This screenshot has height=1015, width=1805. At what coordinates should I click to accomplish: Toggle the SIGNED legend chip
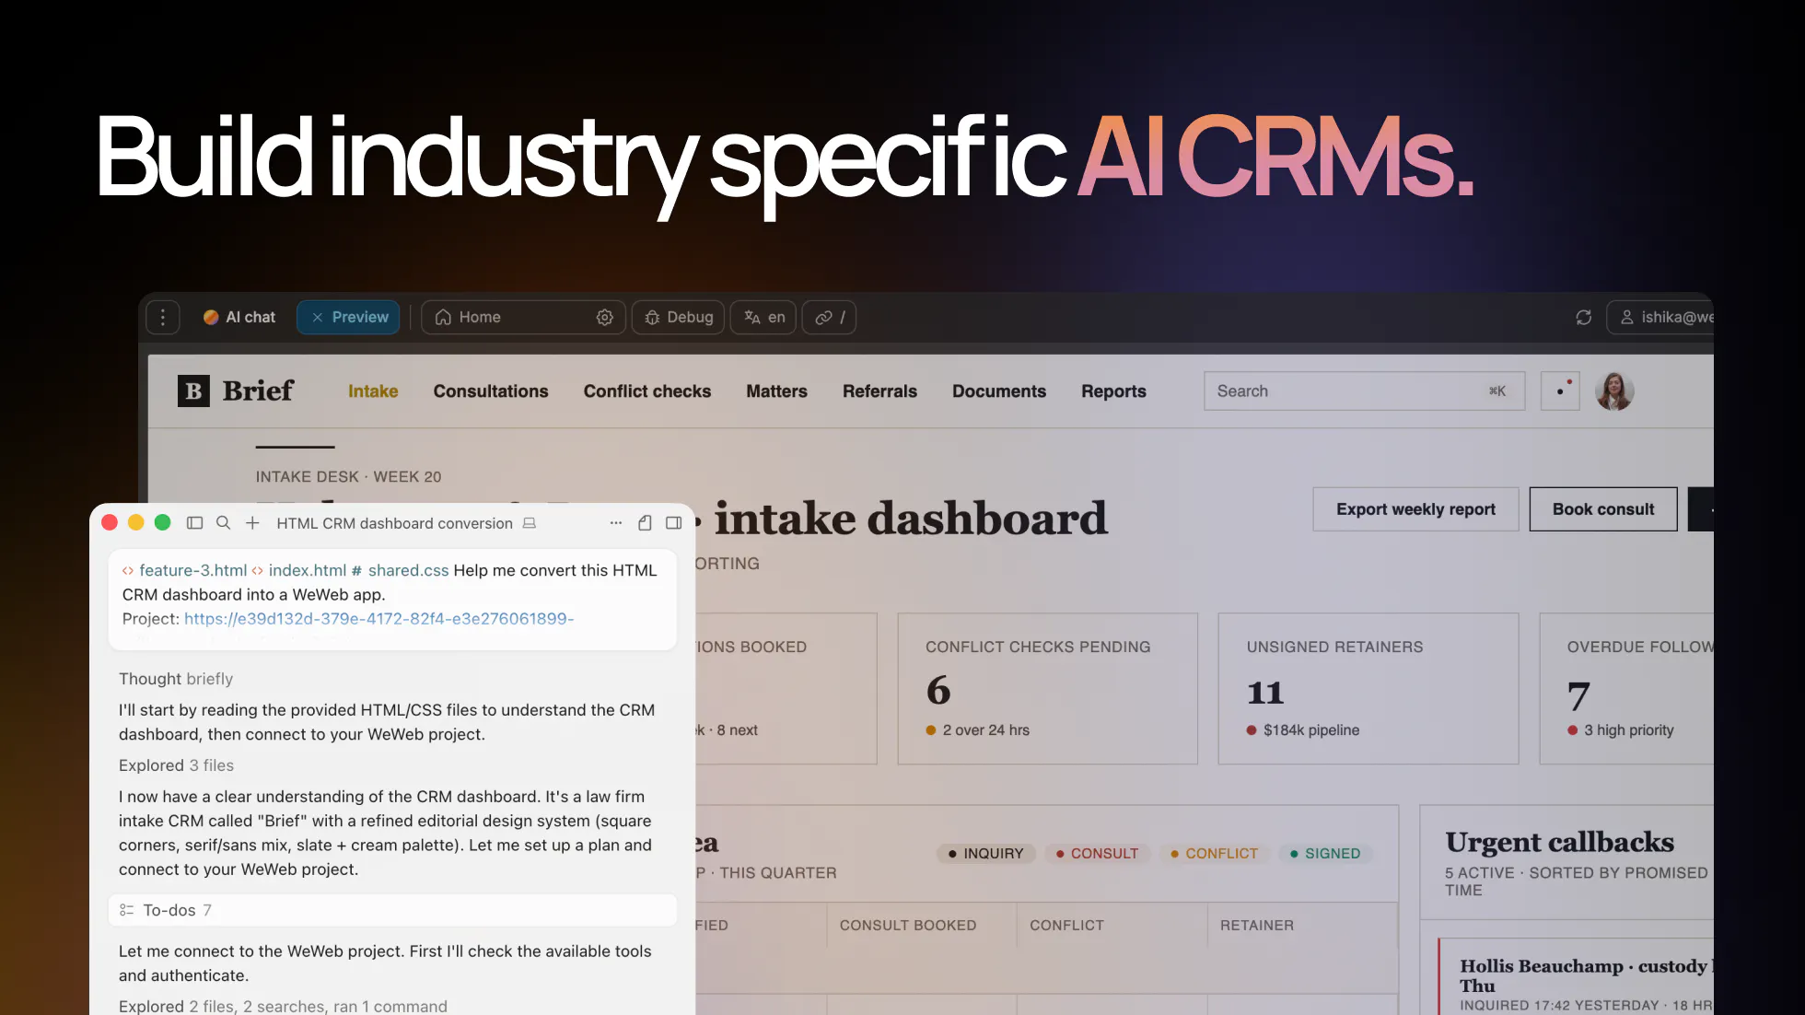(1325, 853)
